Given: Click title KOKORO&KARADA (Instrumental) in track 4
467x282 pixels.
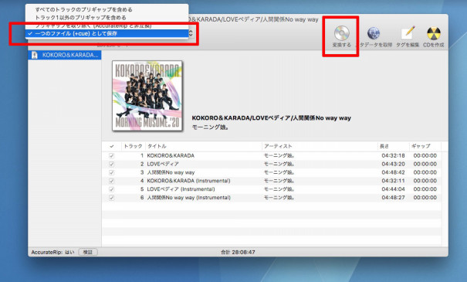Looking at the screenshot, I should [x=188, y=181].
